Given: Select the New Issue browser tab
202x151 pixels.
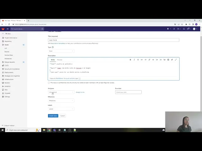Looking at the screenshot, I should pos(13,20).
